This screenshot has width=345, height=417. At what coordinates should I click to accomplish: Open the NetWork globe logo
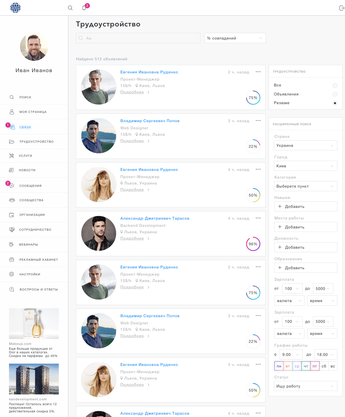pyautogui.click(x=15, y=8)
